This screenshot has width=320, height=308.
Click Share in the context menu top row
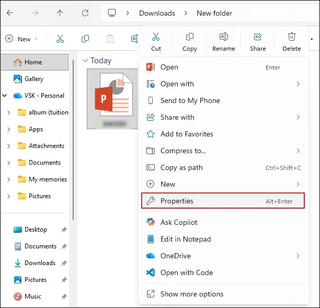[x=258, y=42]
